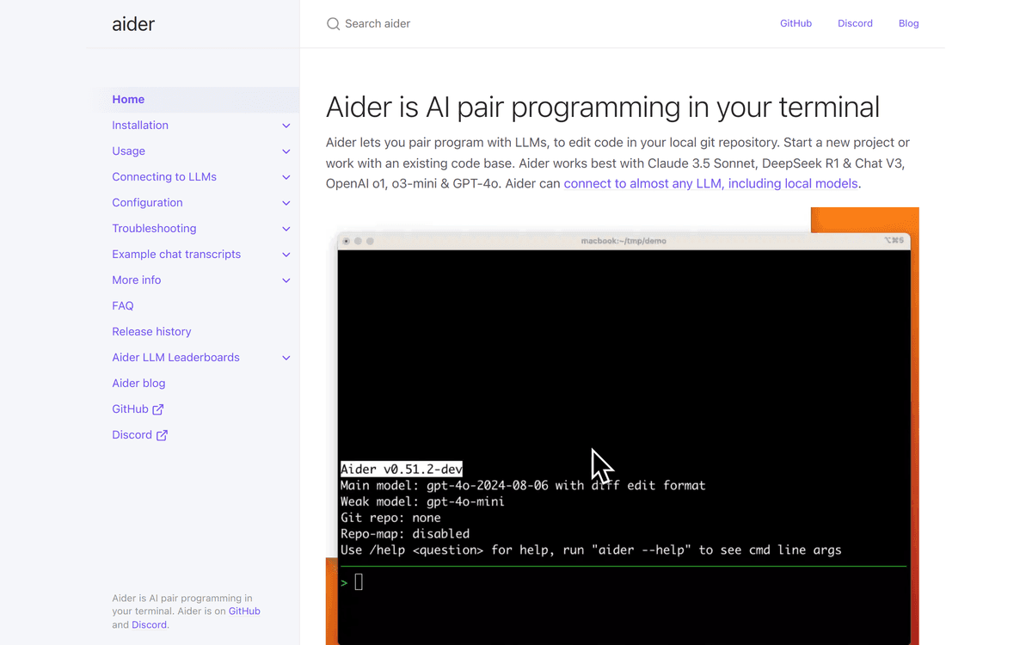Viewport: 1032px width, 645px height.
Task: Select Home in the sidebar
Action: point(128,100)
